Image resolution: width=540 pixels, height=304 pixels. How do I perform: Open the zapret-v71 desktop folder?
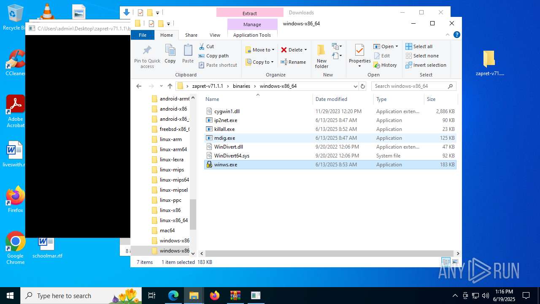point(489,63)
